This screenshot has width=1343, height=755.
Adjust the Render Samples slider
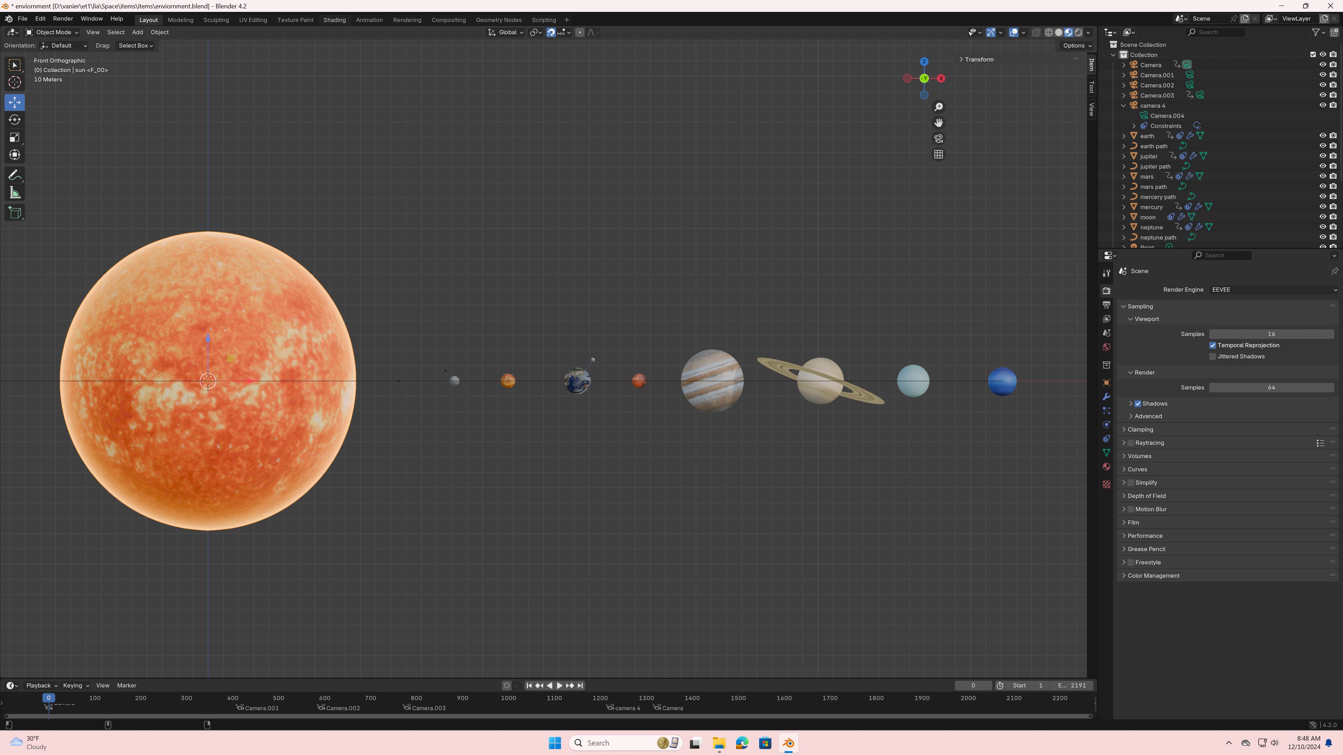tap(1271, 388)
